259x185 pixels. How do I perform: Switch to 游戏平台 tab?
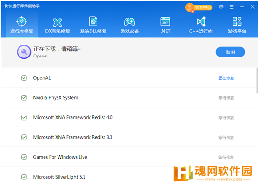pyautogui.click(x=237, y=25)
